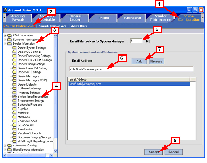The image size is (207, 163).
Task: Click the Furniture folder icon
Action: pyautogui.click(x=14, y=113)
